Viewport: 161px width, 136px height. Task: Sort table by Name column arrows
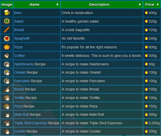58,5
